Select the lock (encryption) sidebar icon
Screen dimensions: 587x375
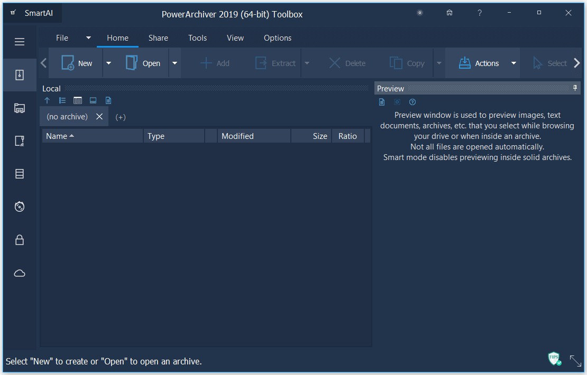20,240
